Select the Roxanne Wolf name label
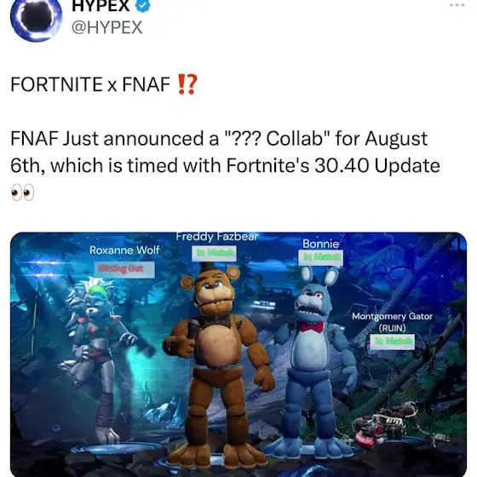 124,250
